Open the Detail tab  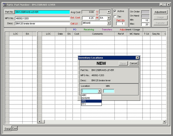point(8,129)
